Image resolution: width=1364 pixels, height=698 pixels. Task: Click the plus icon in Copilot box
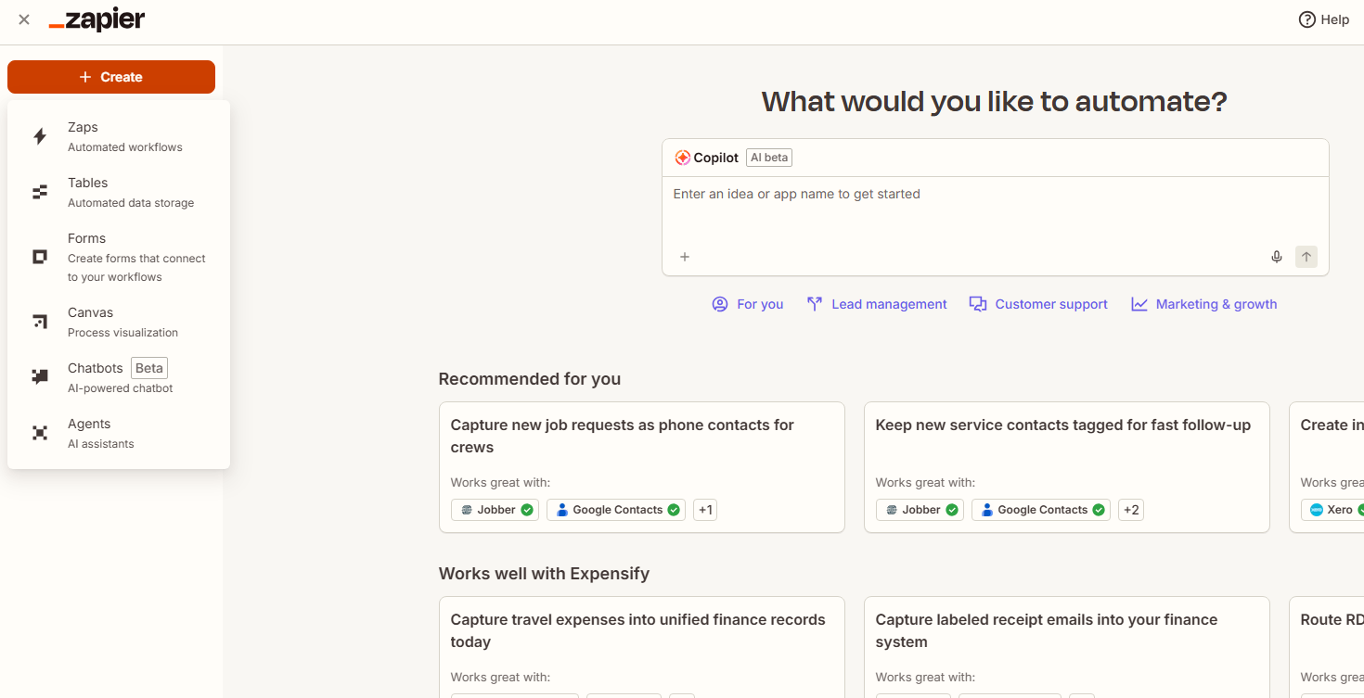(x=685, y=257)
